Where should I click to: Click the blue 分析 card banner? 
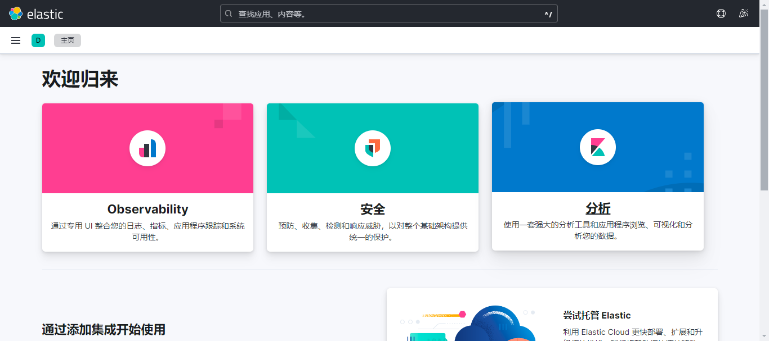tap(598, 147)
